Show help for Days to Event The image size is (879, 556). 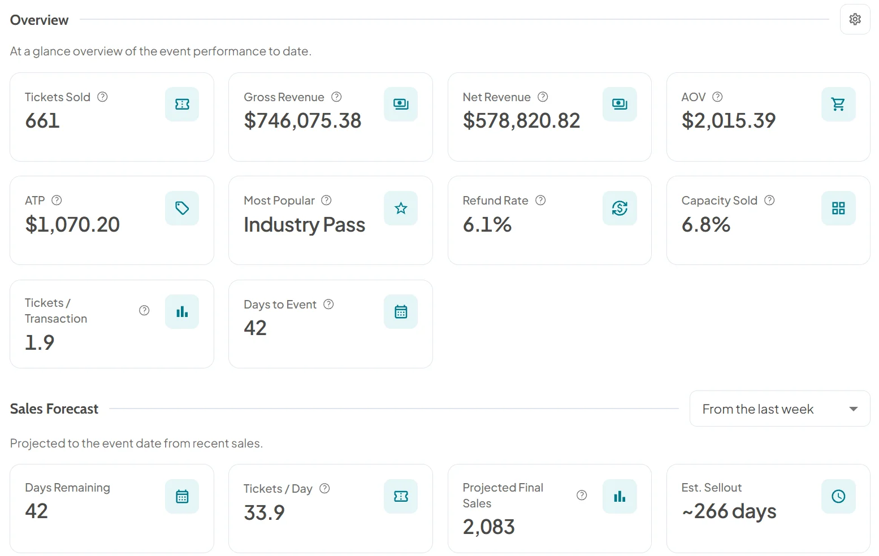(x=328, y=304)
